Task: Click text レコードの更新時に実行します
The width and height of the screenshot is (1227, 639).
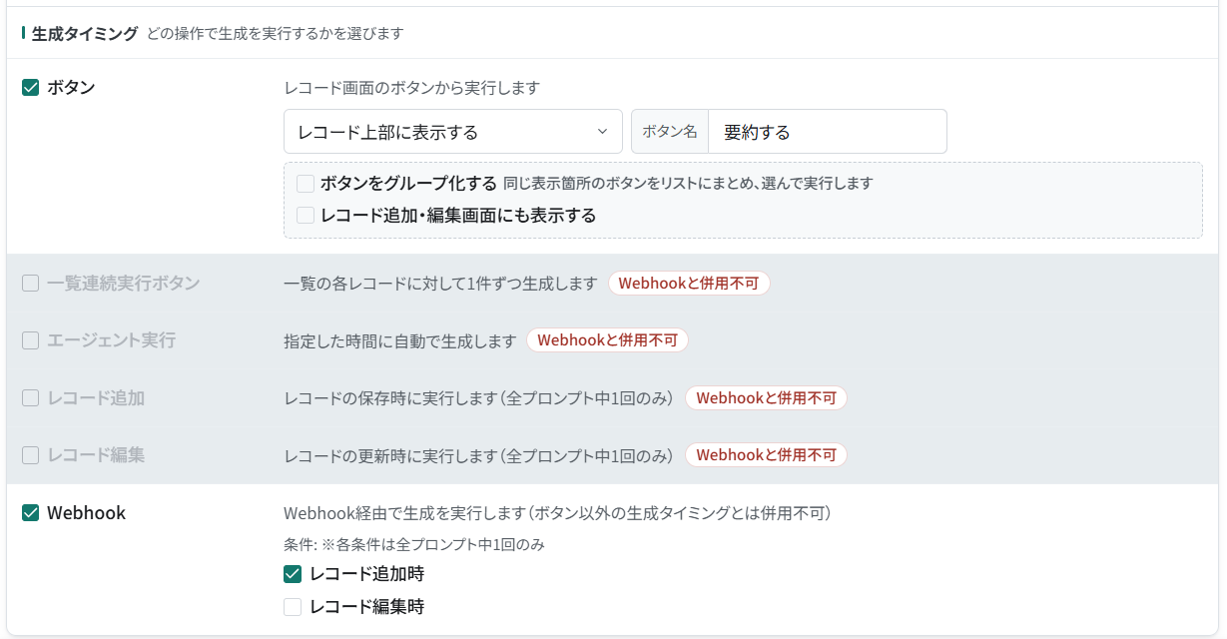Action: tap(390, 455)
